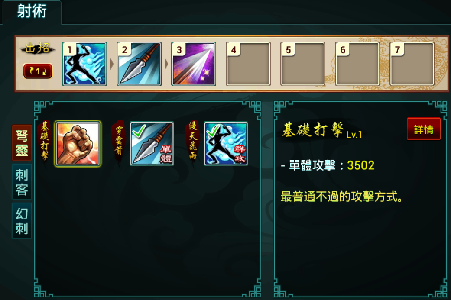
Task: Click the arrow skill in slot 2
Action: [139, 64]
